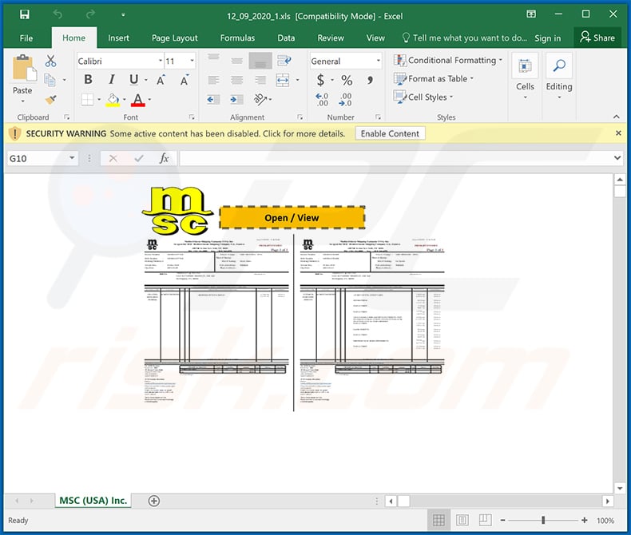Toggle Italic formatting
631x535 pixels.
coord(111,80)
